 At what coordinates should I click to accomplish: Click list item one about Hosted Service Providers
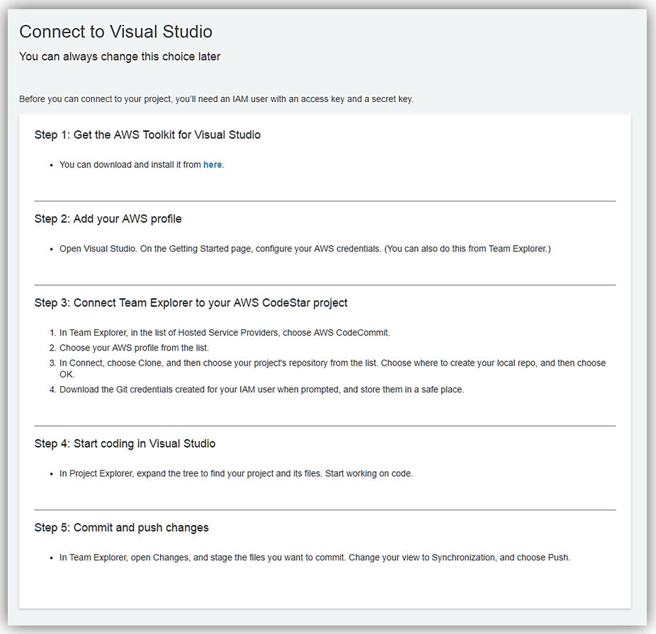pos(225,332)
